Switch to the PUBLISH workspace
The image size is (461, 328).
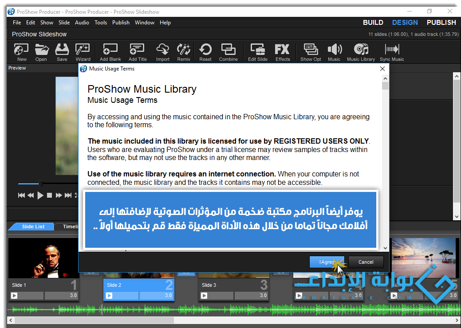pos(441,23)
